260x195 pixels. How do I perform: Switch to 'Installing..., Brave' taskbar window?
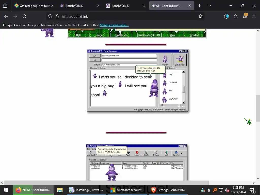(86, 190)
